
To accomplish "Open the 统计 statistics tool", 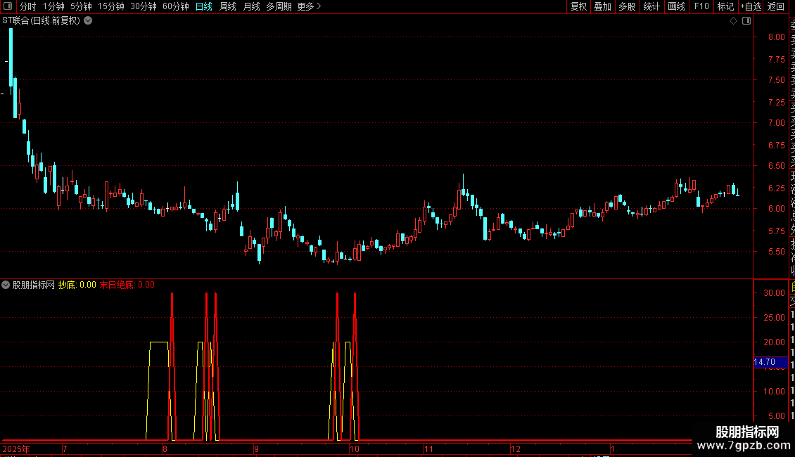I will click(651, 6).
